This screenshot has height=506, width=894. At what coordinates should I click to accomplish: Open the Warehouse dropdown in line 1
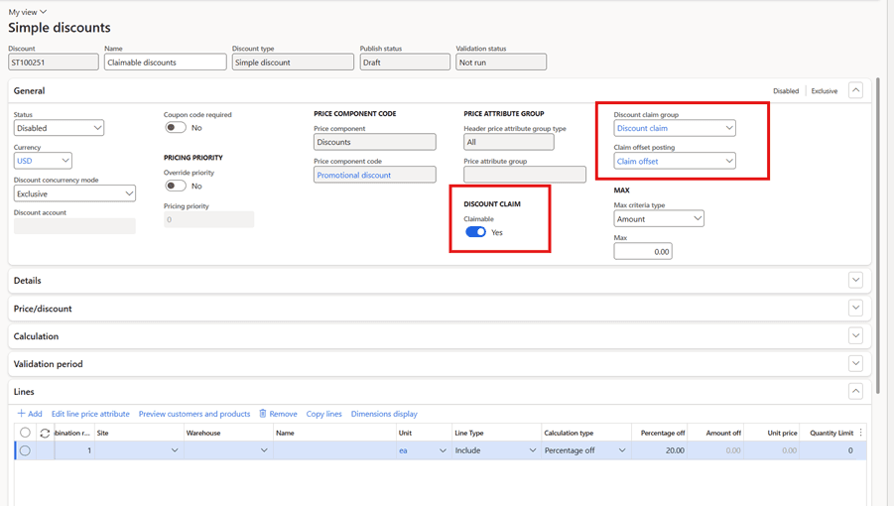264,450
